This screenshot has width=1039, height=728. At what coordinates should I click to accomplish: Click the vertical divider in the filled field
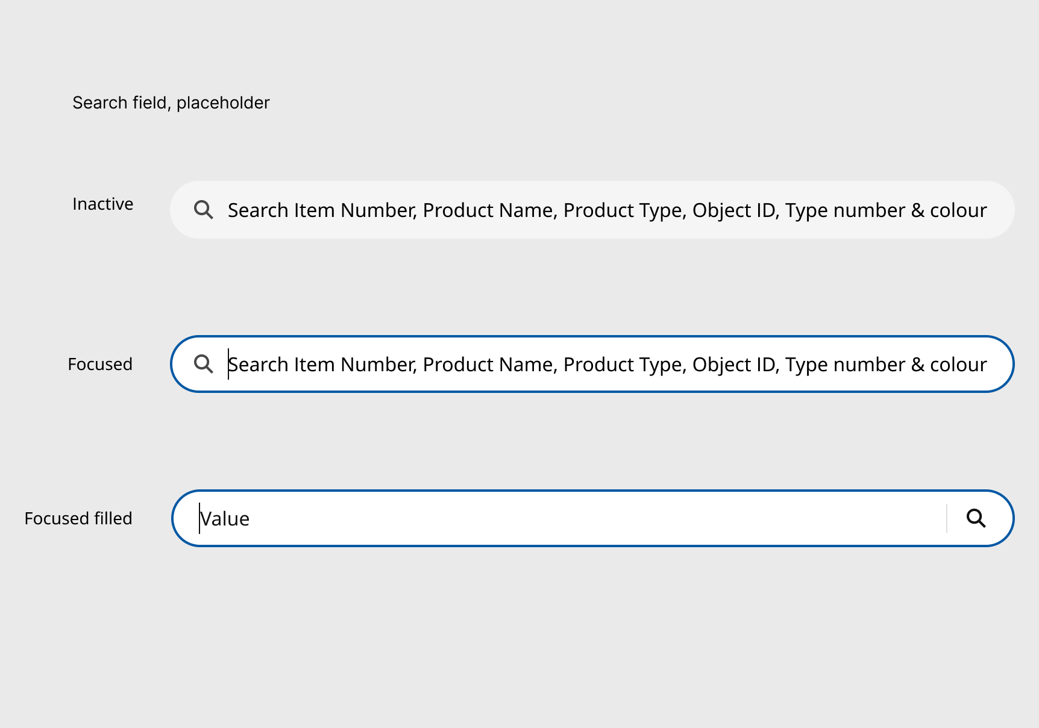947,518
